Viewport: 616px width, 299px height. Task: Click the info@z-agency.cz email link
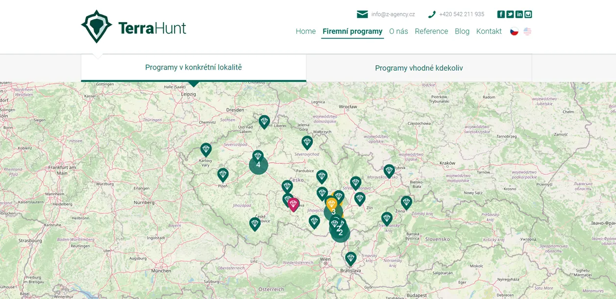click(x=393, y=14)
